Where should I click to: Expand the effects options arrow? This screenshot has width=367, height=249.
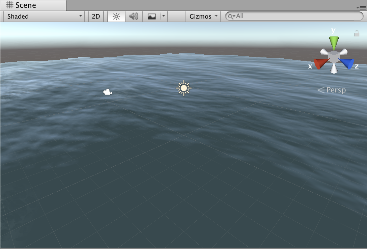164,16
